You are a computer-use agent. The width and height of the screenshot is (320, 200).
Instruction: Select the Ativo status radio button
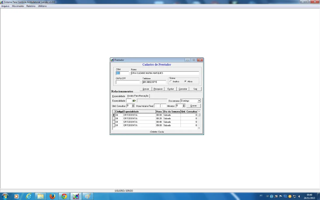(x=185, y=82)
